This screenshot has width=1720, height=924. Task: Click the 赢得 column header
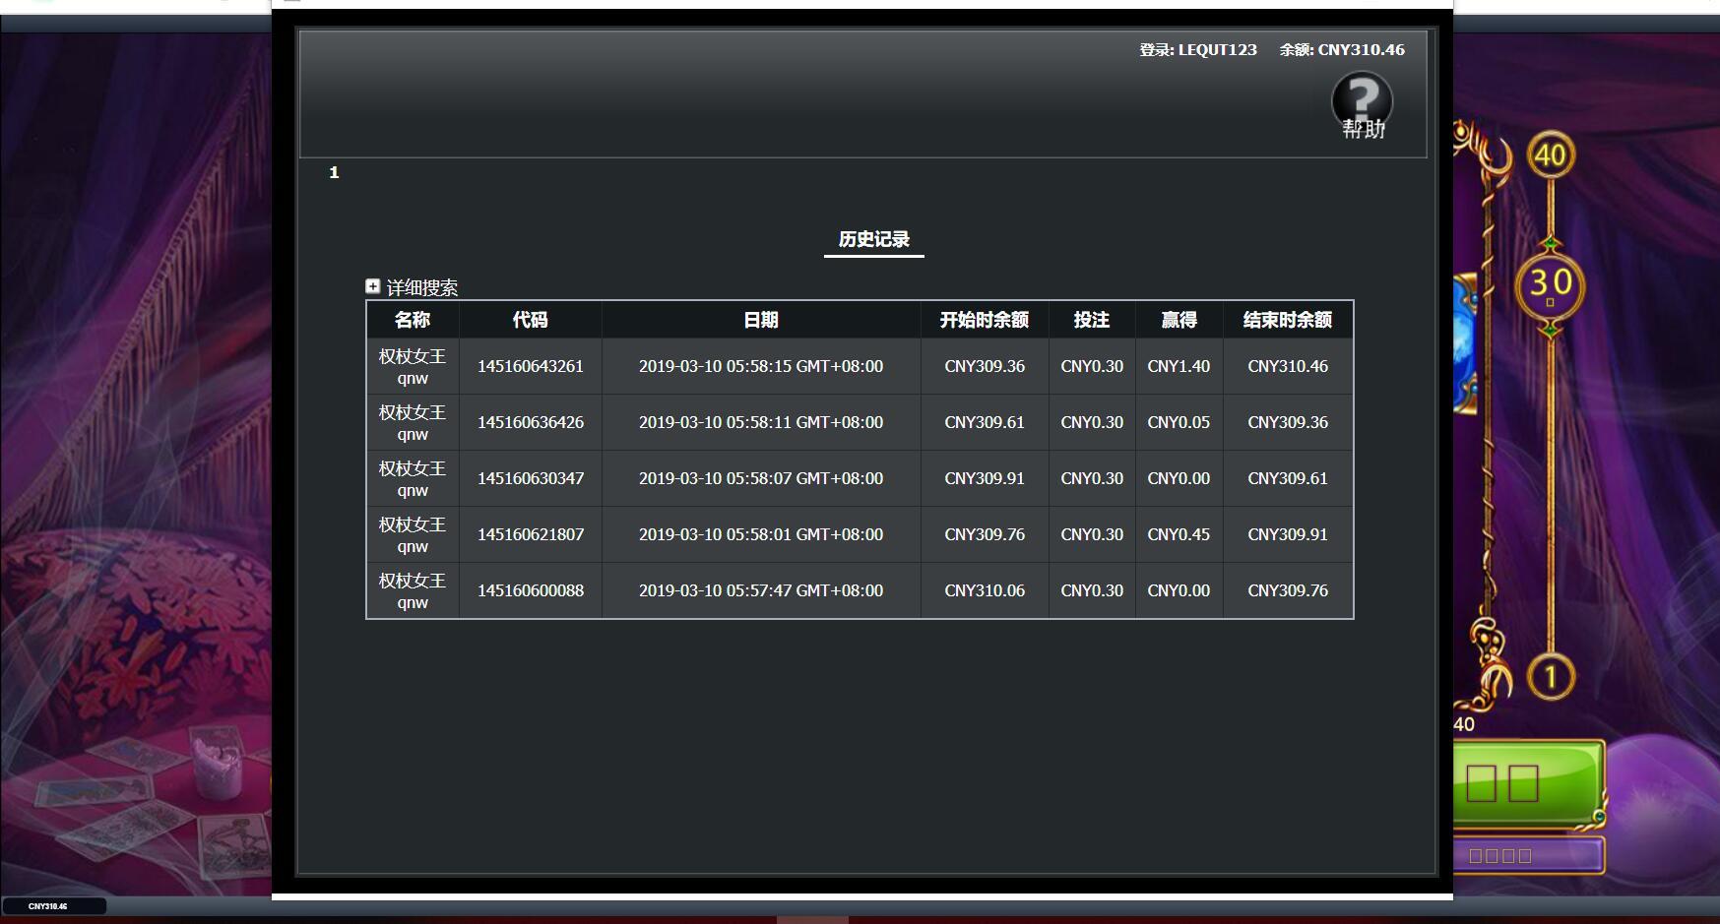(x=1179, y=320)
